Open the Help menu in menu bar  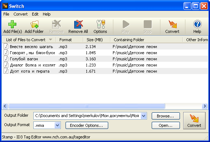(x=47, y=14)
